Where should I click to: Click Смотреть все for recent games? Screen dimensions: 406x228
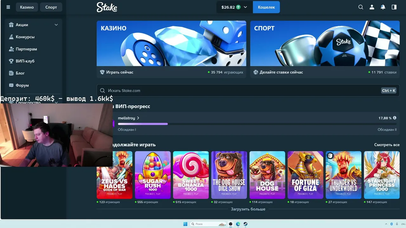tap(387, 145)
